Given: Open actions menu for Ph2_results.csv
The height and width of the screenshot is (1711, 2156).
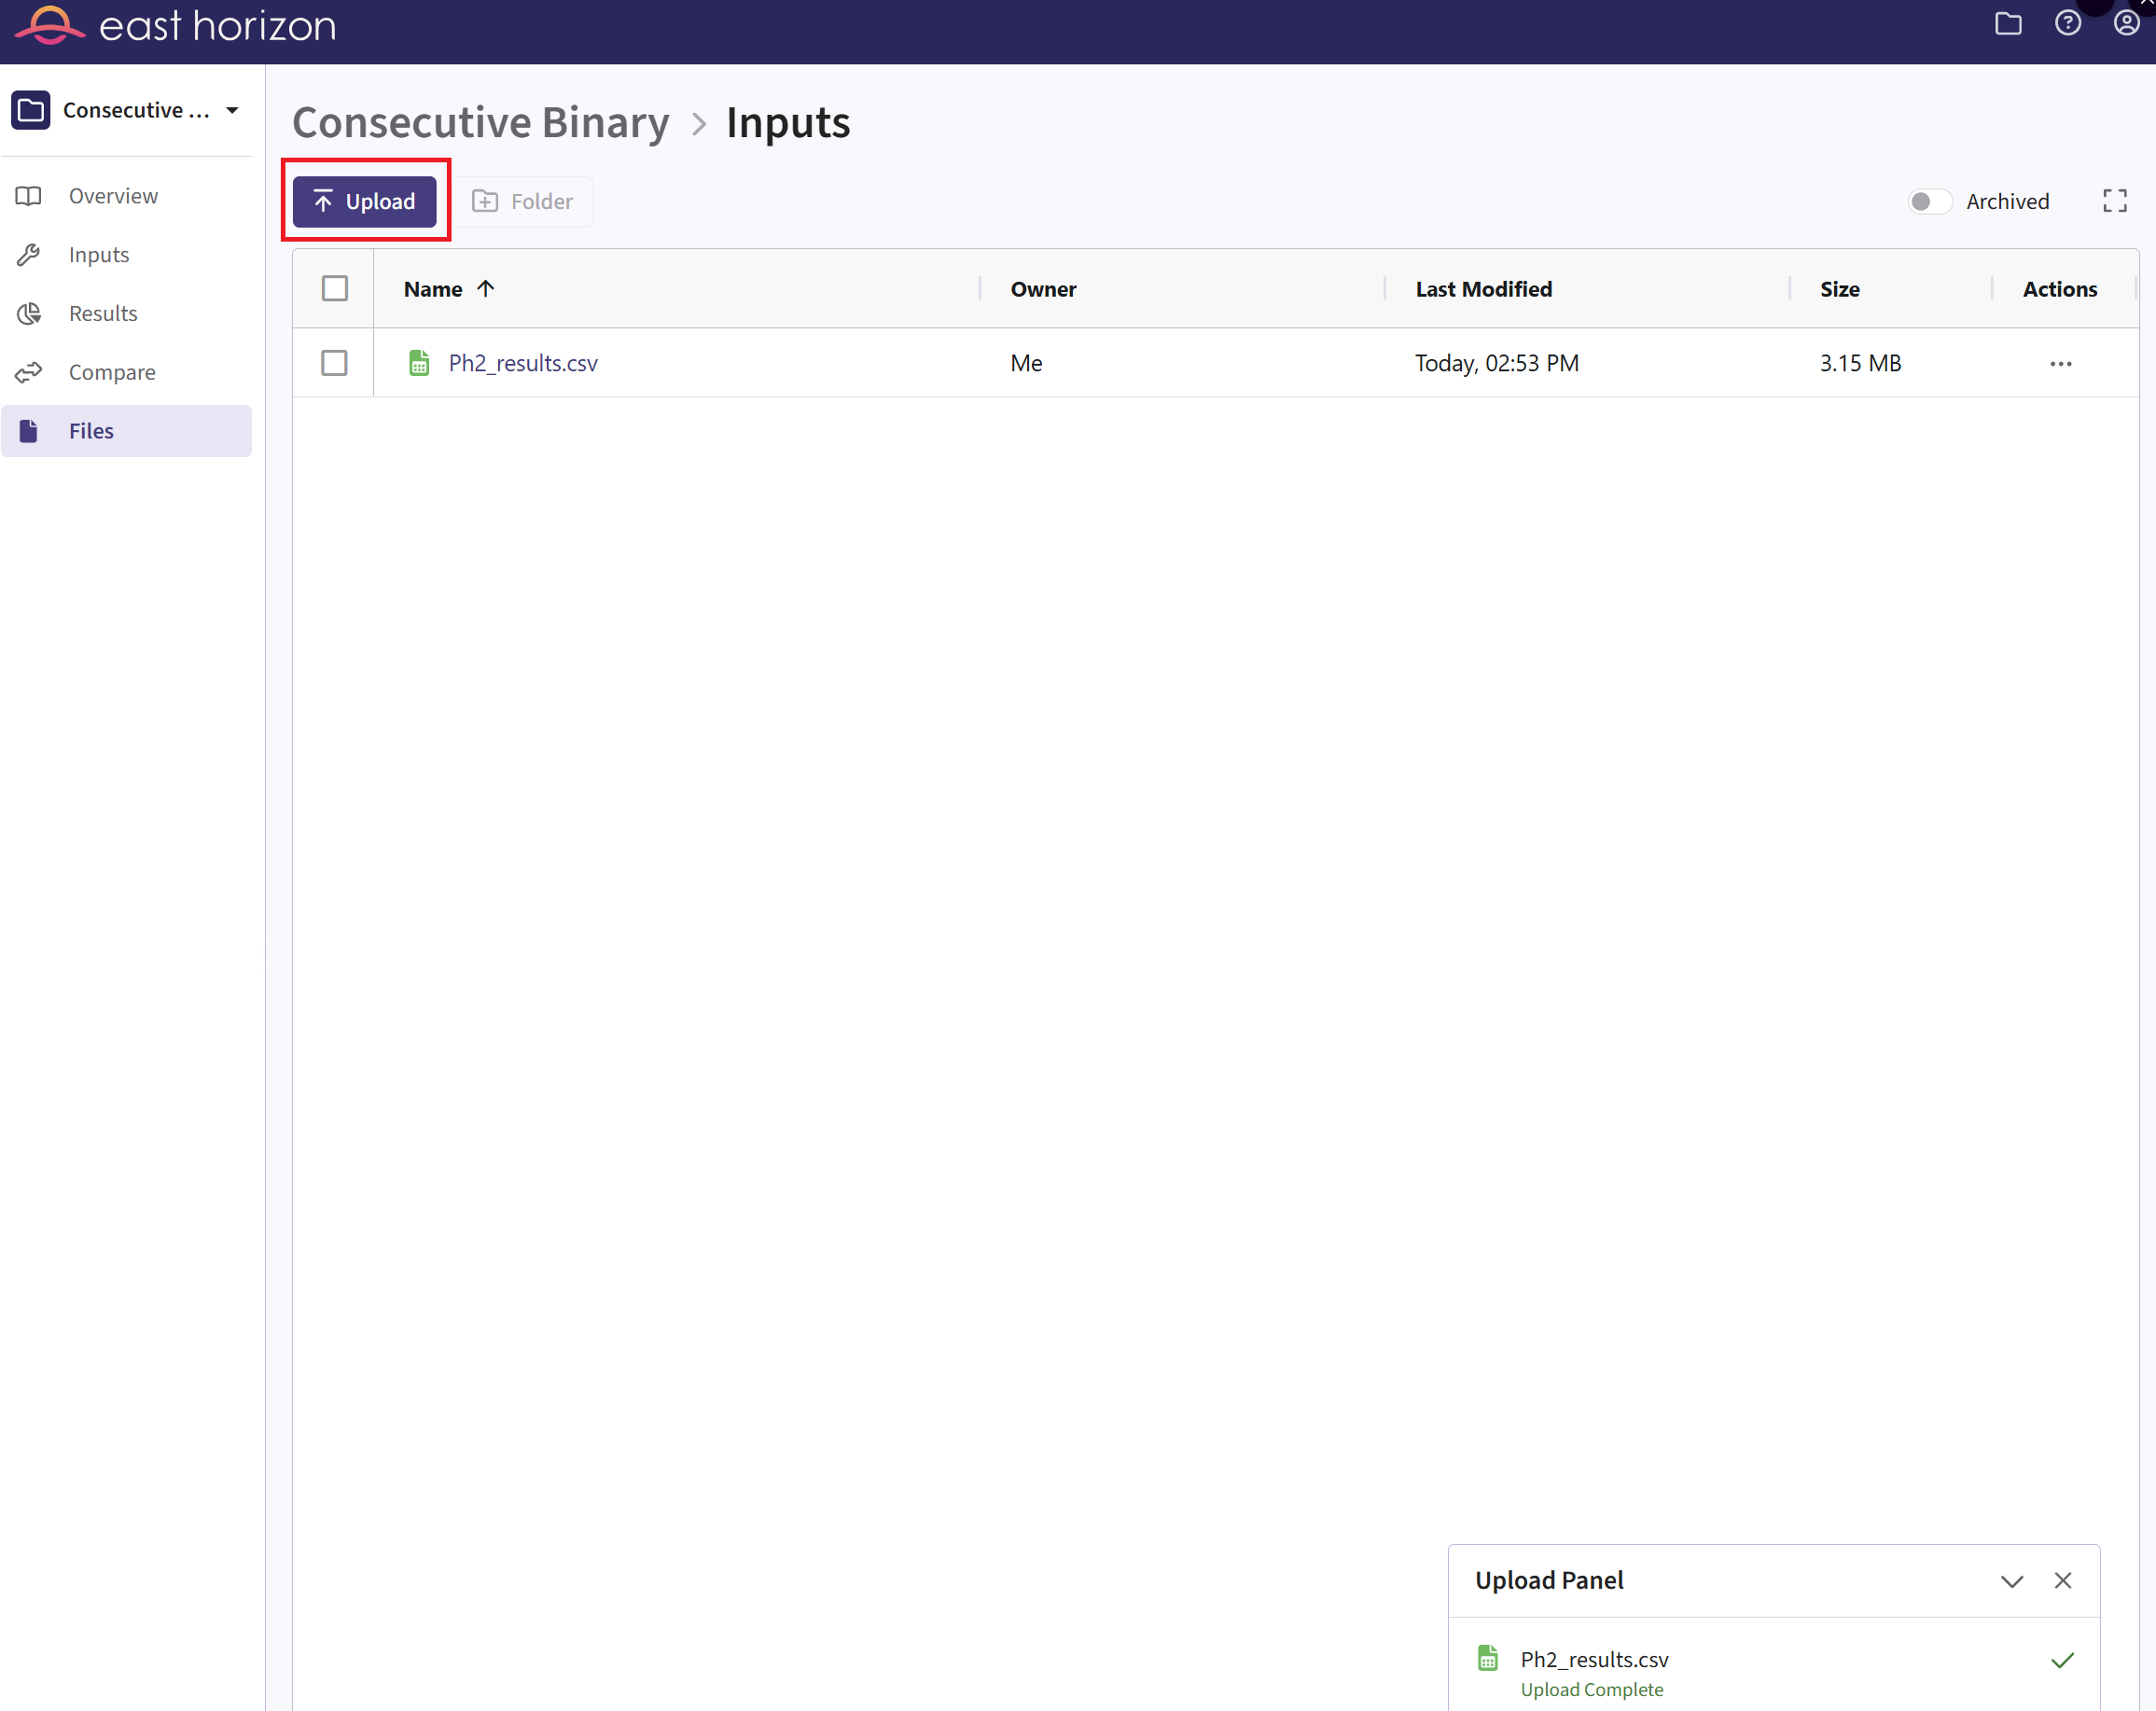Looking at the screenshot, I should 2060,364.
